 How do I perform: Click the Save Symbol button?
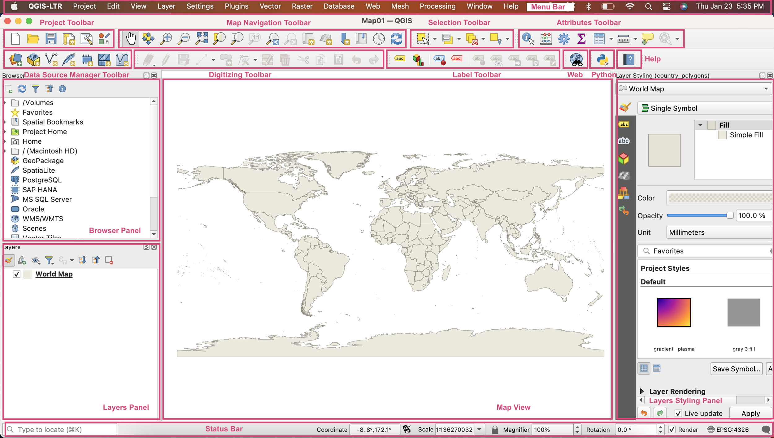(x=736, y=369)
